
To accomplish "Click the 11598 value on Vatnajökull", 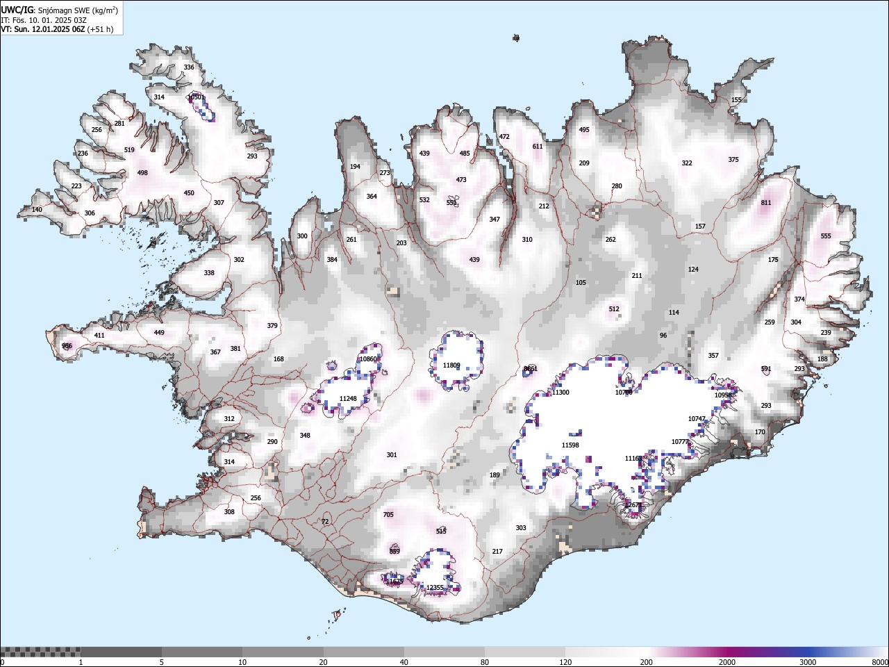I will point(570,445).
